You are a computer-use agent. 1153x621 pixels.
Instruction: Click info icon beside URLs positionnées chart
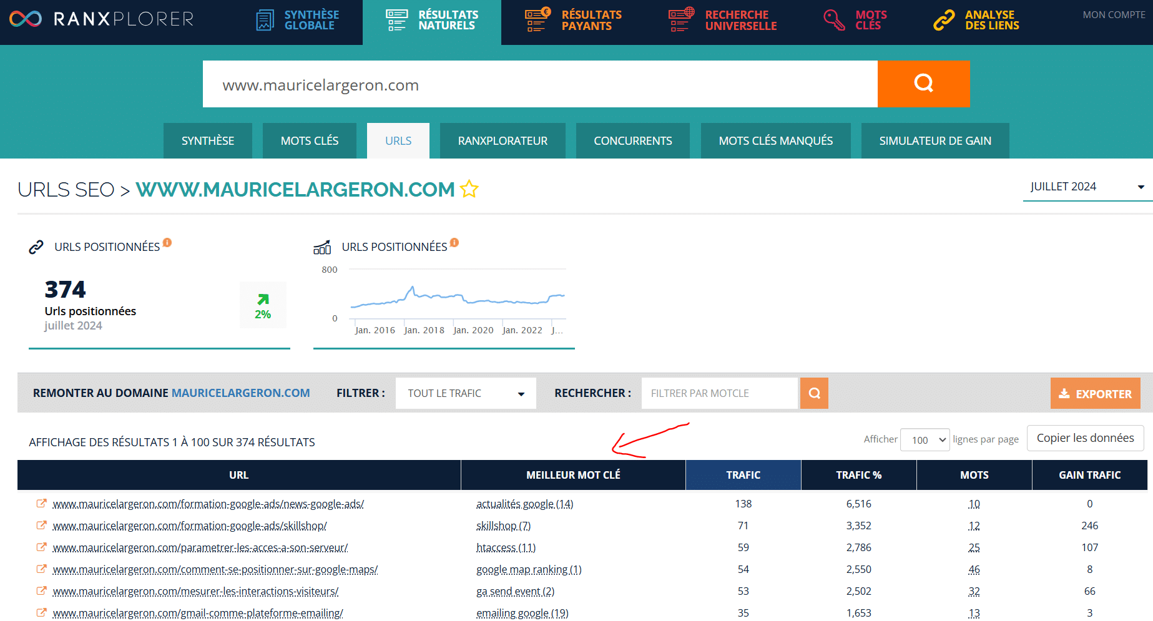pyautogui.click(x=454, y=243)
